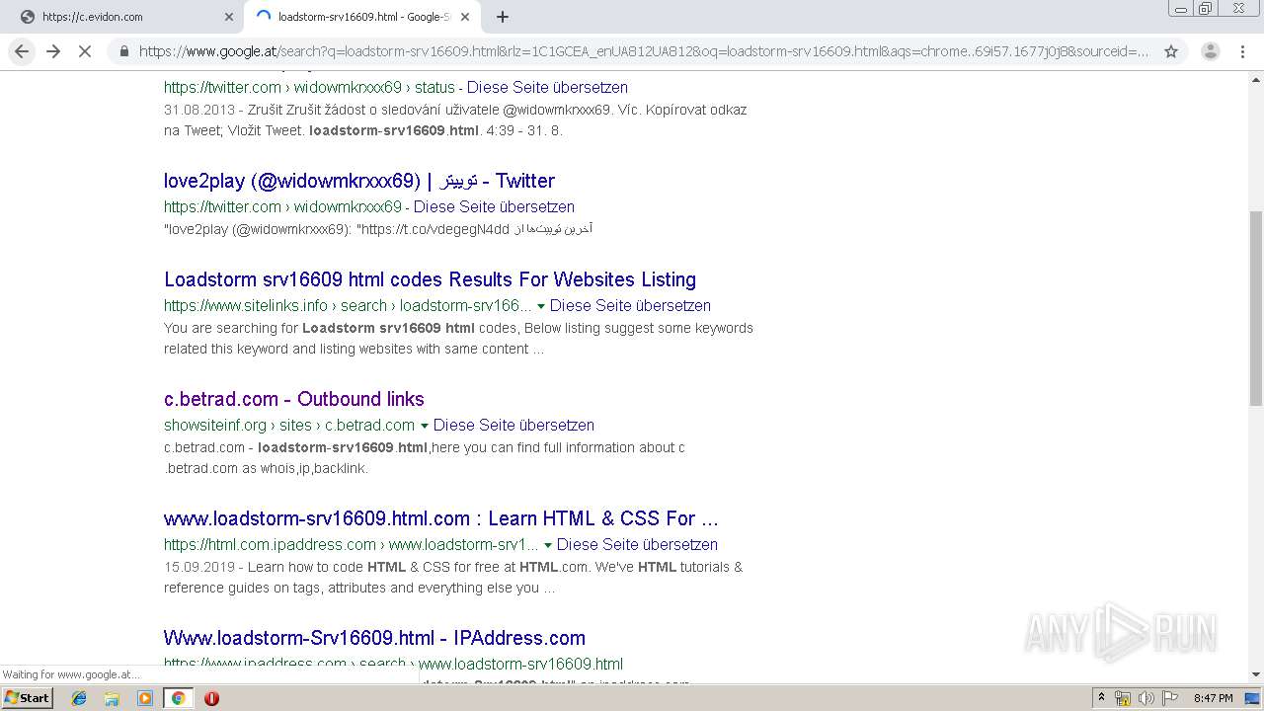Screen dimensions: 1264x711
Task: Expand html.com.ipaddress.com result dropdown arrow
Action: coord(548,545)
